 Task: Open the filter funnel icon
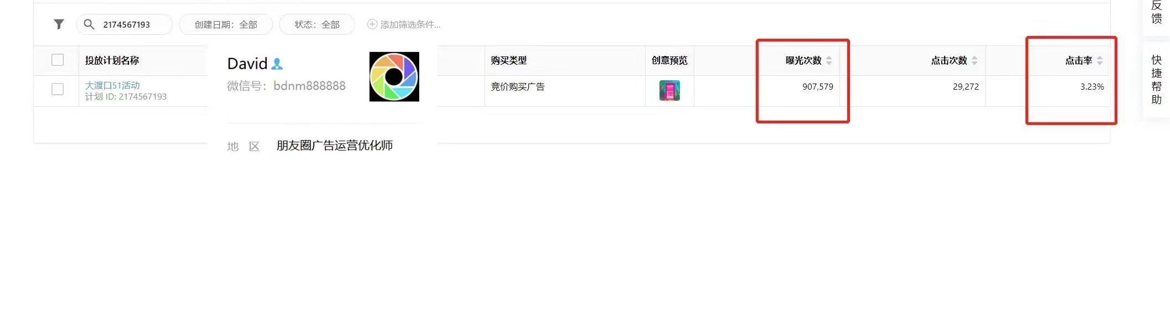(x=59, y=24)
